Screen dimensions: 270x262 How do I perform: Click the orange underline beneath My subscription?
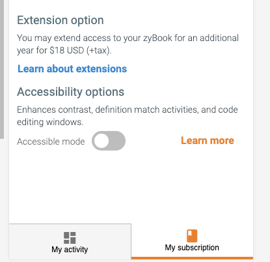(192, 258)
